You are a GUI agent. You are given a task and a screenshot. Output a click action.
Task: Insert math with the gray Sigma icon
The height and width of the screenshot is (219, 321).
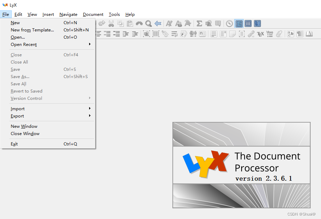[199, 23]
